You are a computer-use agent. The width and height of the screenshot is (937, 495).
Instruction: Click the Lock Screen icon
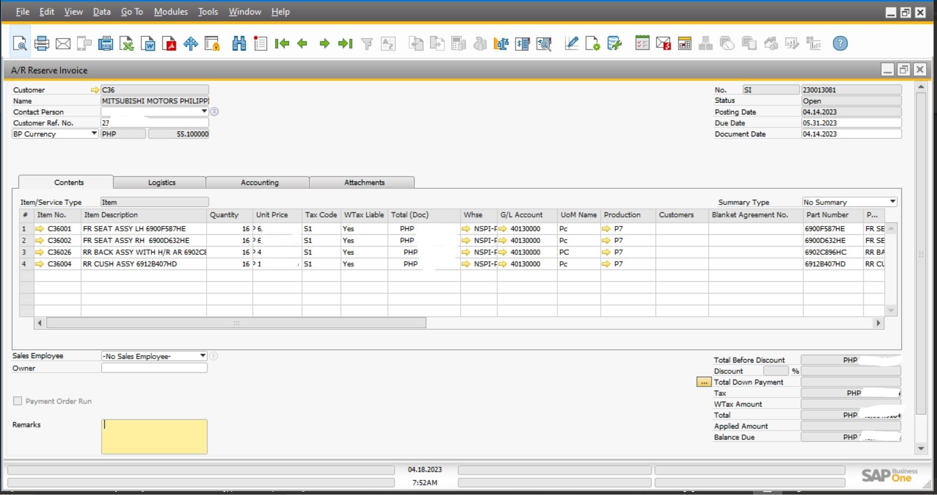pos(212,44)
